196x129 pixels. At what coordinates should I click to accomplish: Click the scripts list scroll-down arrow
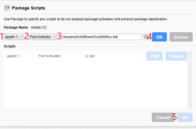click(190, 106)
